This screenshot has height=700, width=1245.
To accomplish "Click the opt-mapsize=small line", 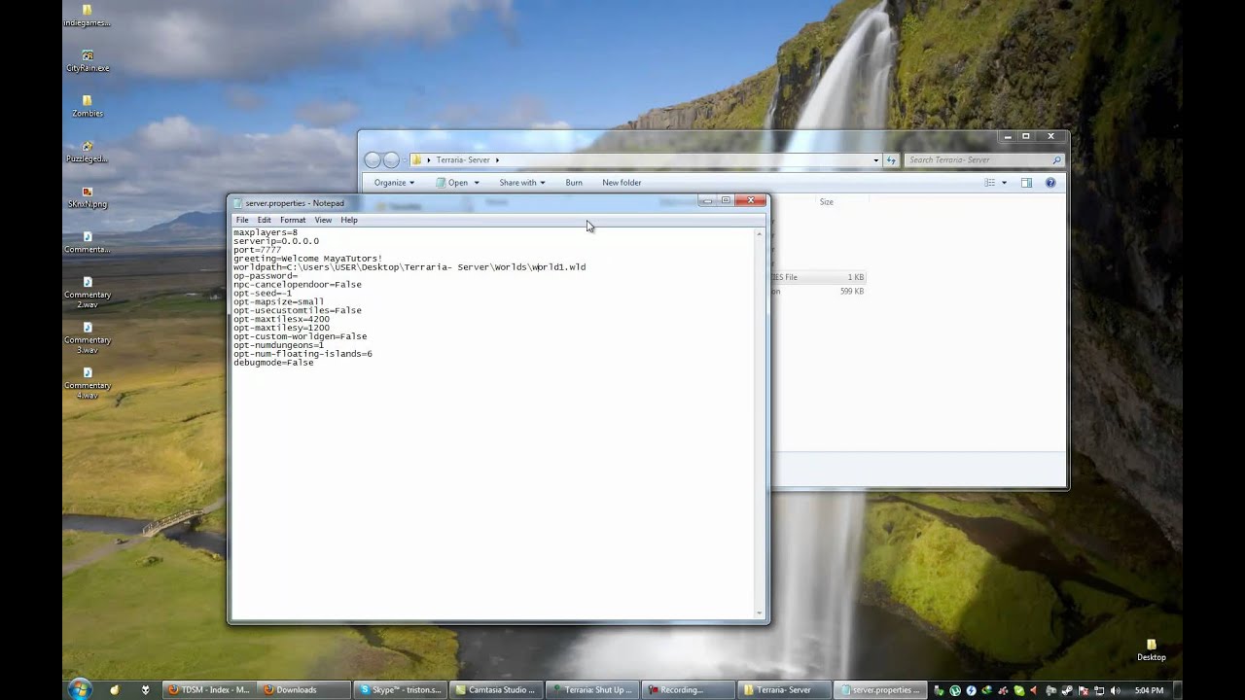I will pyautogui.click(x=279, y=302).
